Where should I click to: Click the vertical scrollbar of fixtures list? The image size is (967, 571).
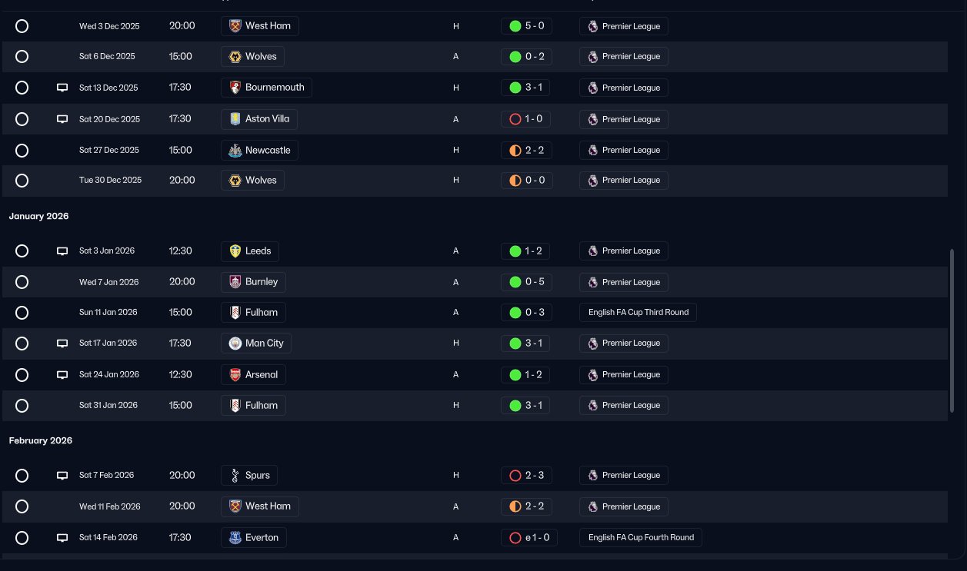pyautogui.click(x=952, y=330)
